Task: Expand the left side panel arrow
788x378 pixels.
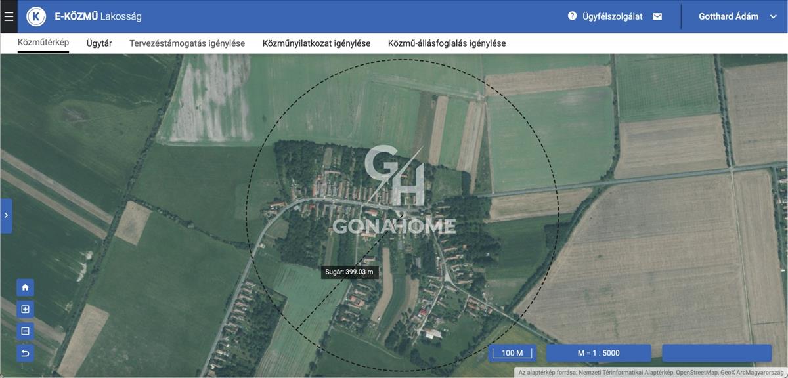Action: point(6,215)
